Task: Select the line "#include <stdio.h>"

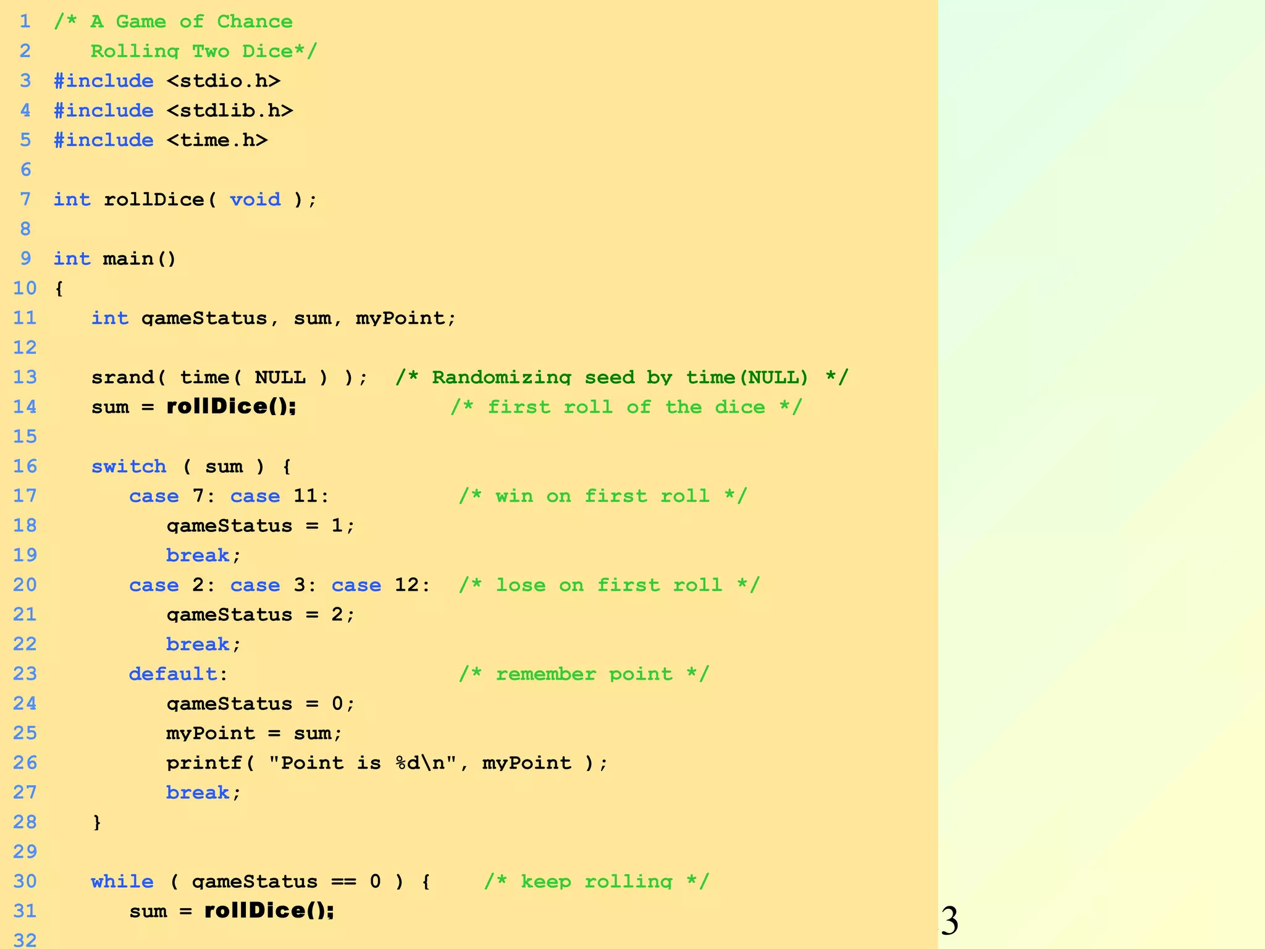Action: pyautogui.click(x=167, y=80)
